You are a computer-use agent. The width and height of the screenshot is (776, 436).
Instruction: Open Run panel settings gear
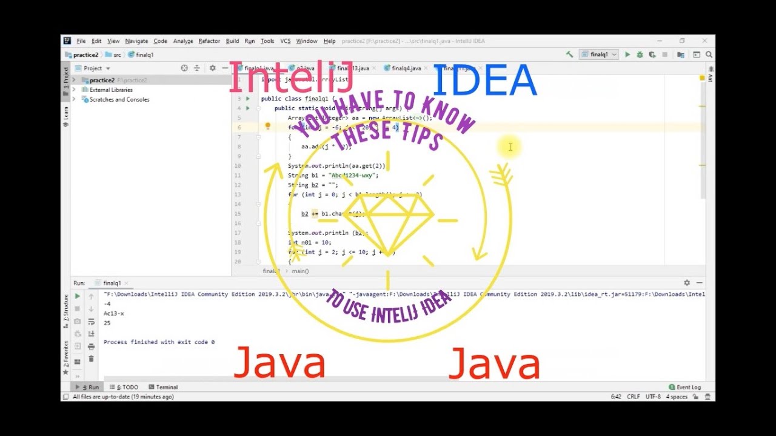[x=687, y=283]
